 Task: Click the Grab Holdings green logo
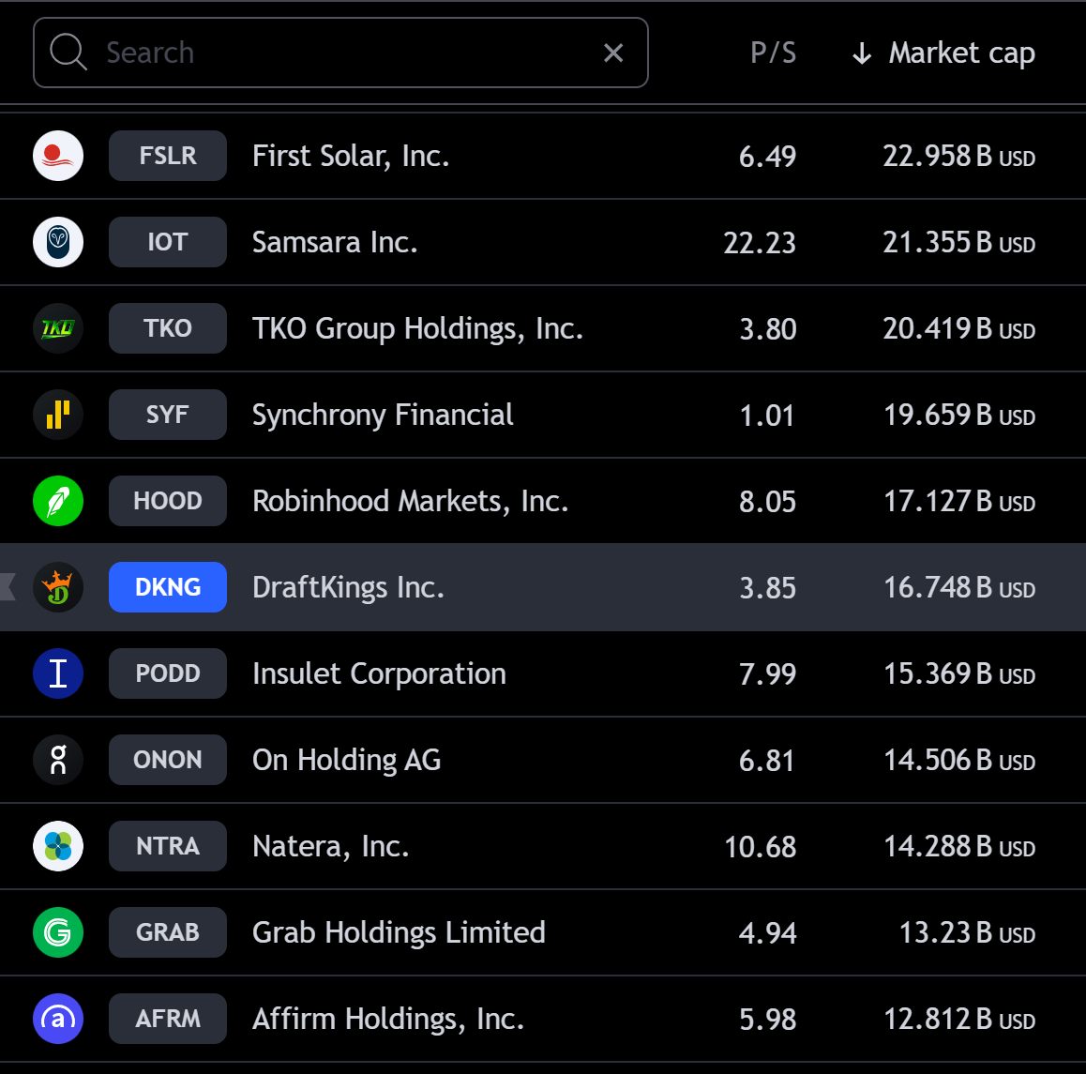coord(58,932)
